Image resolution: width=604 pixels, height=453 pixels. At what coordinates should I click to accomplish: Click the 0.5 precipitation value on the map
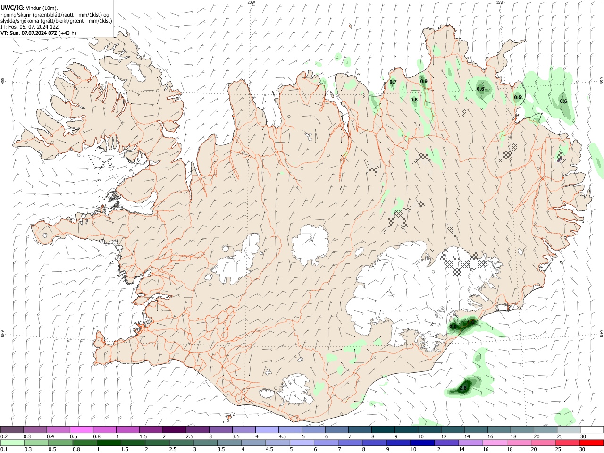[518, 98]
